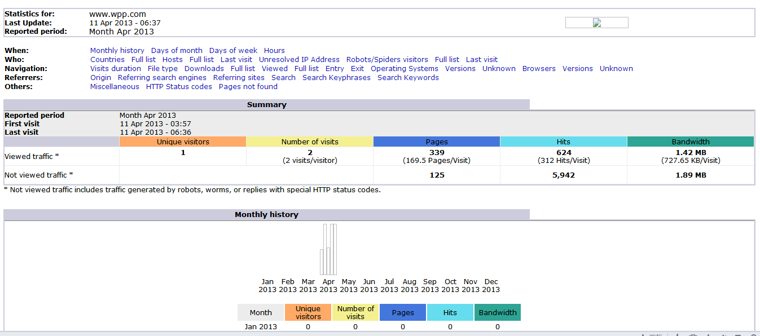The width and height of the screenshot is (760, 336).
Task: Open the Entry pages link
Action: click(335, 68)
